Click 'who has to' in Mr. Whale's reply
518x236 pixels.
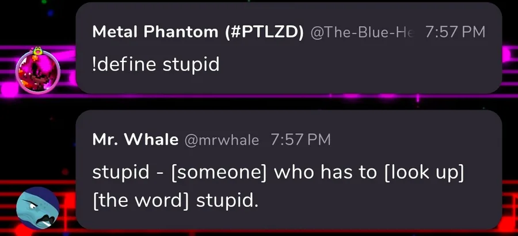[x=326, y=172]
